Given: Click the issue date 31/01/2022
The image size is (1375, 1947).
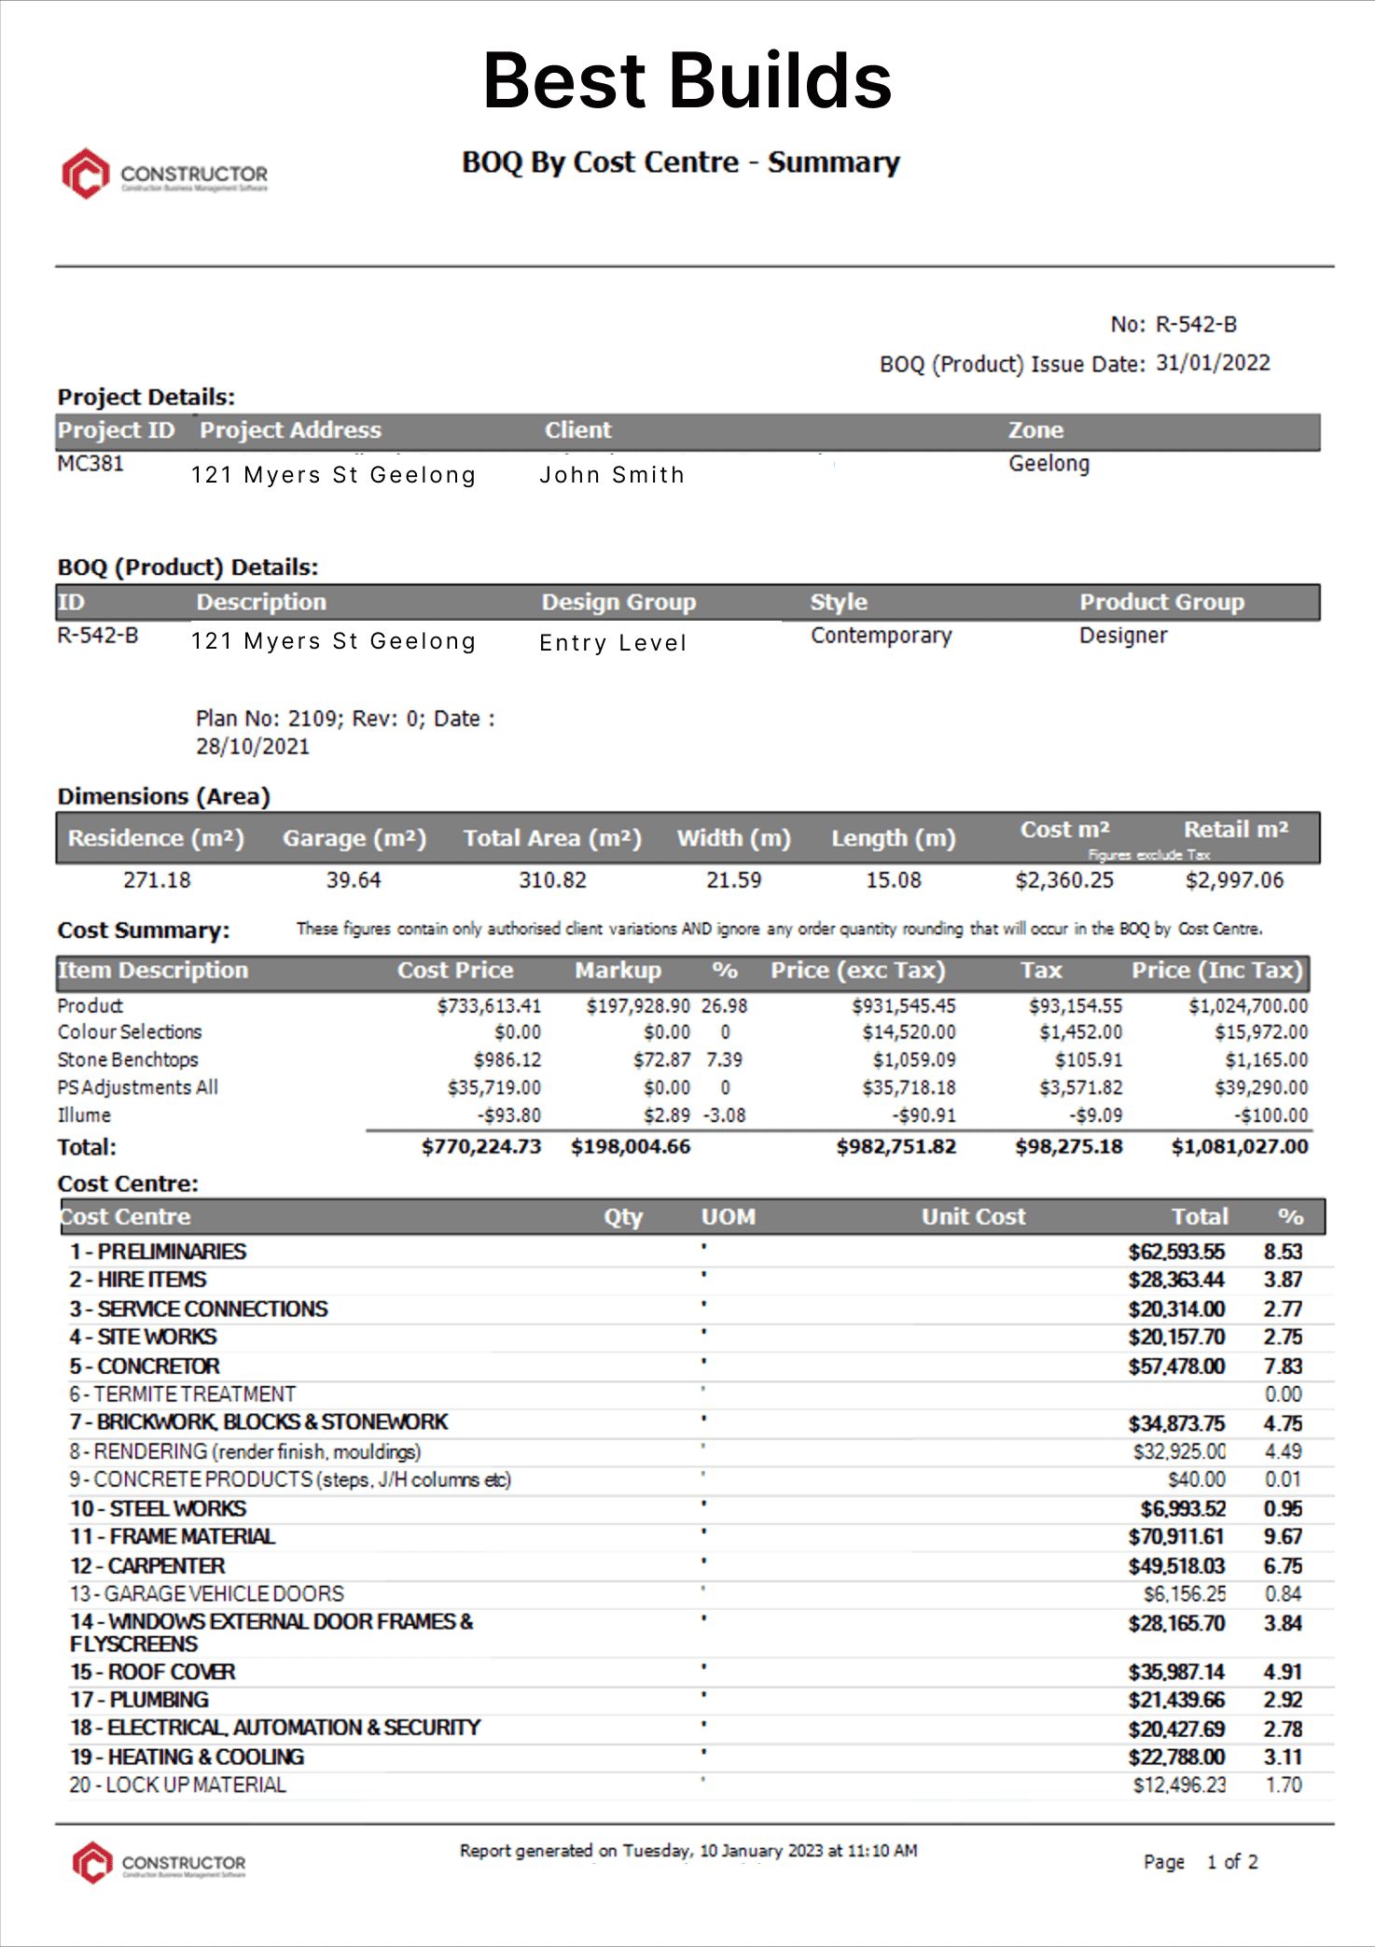Looking at the screenshot, I should (x=1213, y=363).
